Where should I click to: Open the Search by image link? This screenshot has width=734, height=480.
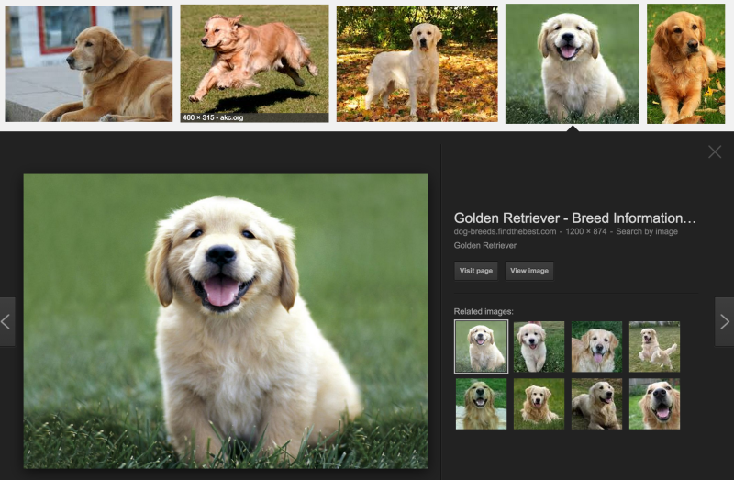click(647, 231)
